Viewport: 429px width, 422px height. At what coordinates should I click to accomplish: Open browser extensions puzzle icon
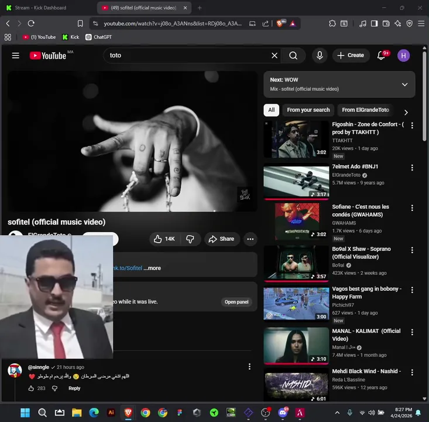[332, 23]
